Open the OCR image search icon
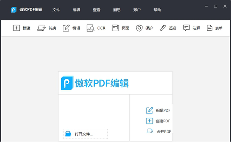 [x=90, y=28]
